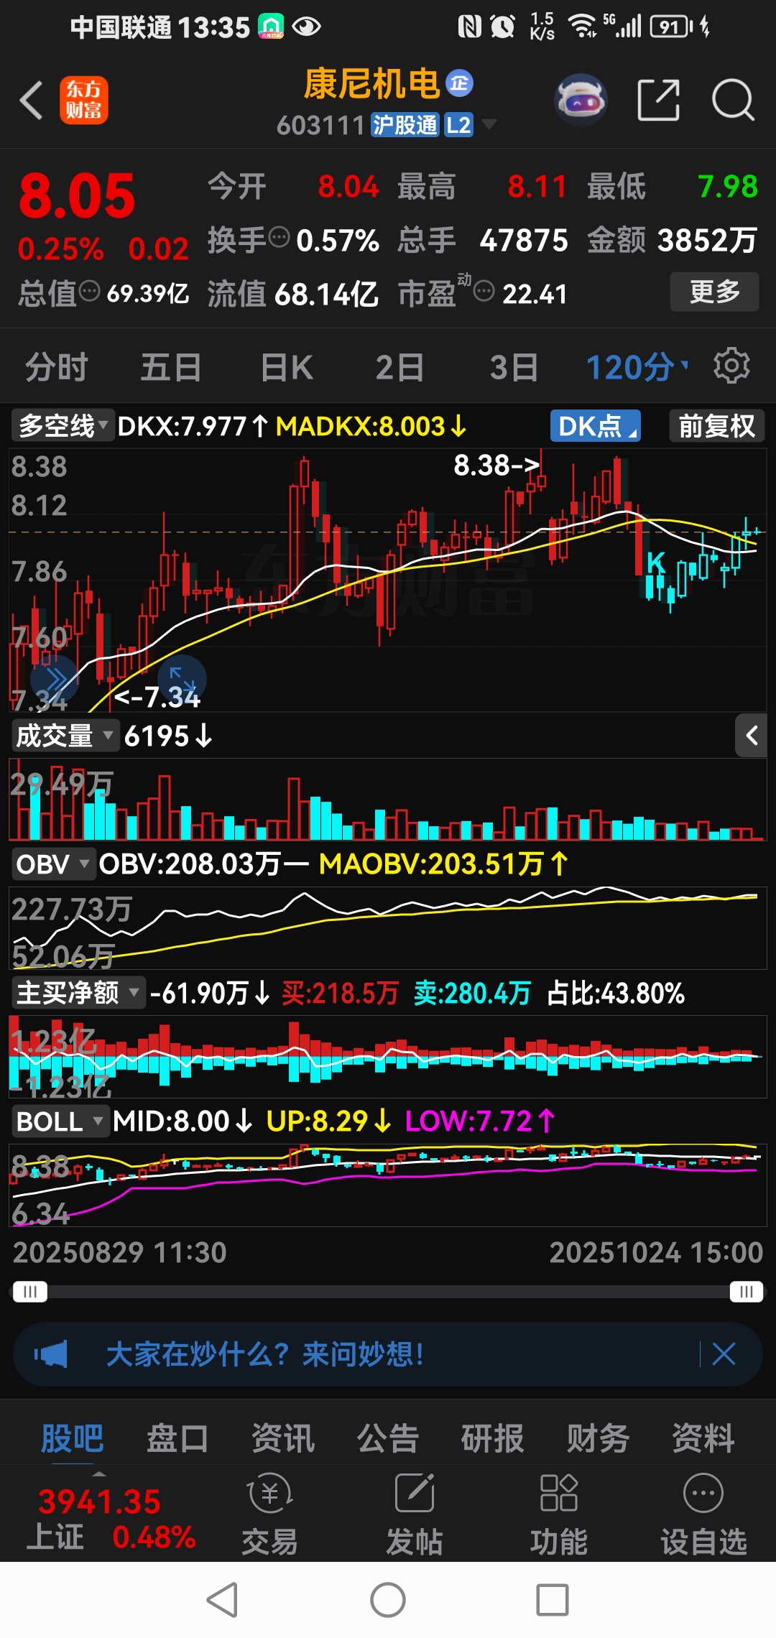The height and width of the screenshot is (1638, 776).
Task: Open 多空线 indicator dropdown
Action: point(63,426)
